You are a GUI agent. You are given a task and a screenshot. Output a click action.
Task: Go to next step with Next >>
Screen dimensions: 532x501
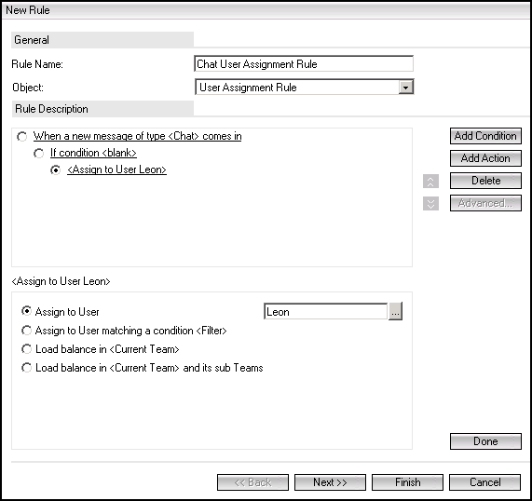330,482
